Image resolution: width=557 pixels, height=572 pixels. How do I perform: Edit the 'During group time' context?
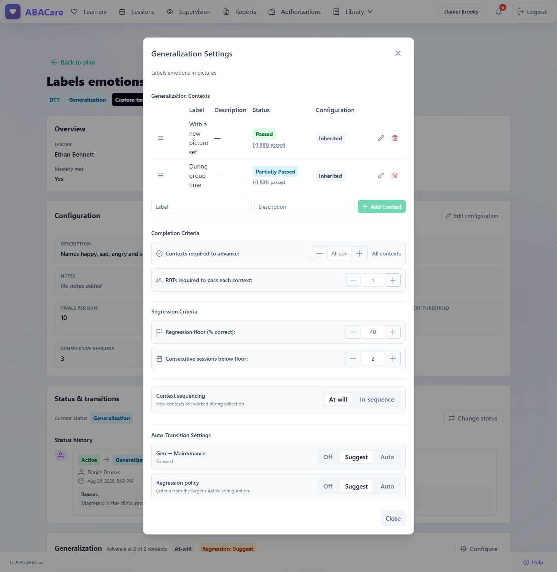coord(381,175)
